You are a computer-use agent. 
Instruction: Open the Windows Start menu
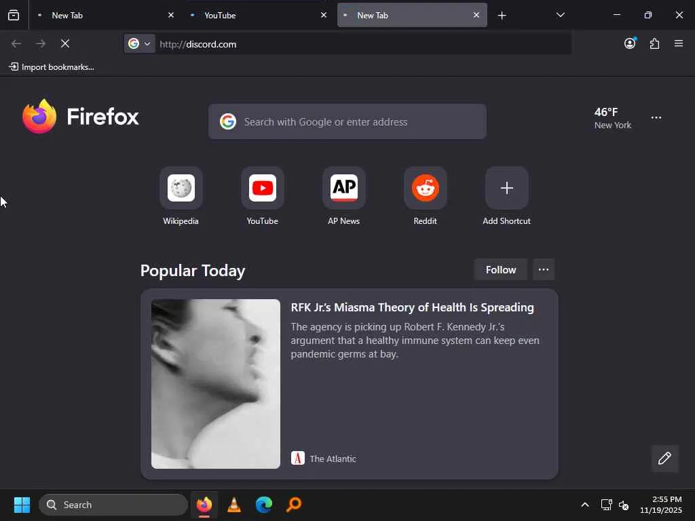point(22,505)
